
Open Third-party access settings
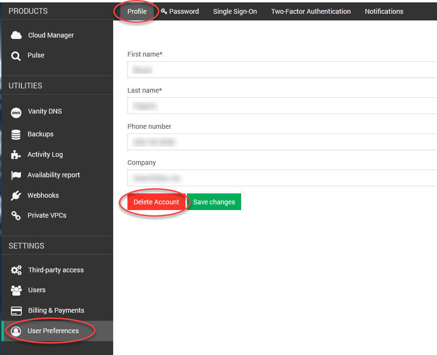(x=57, y=270)
